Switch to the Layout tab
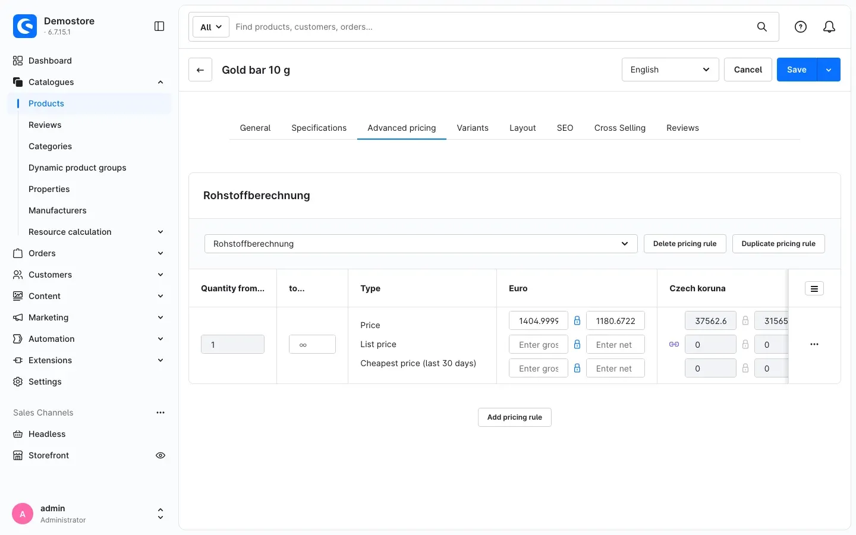This screenshot has width=856, height=535. (523, 128)
